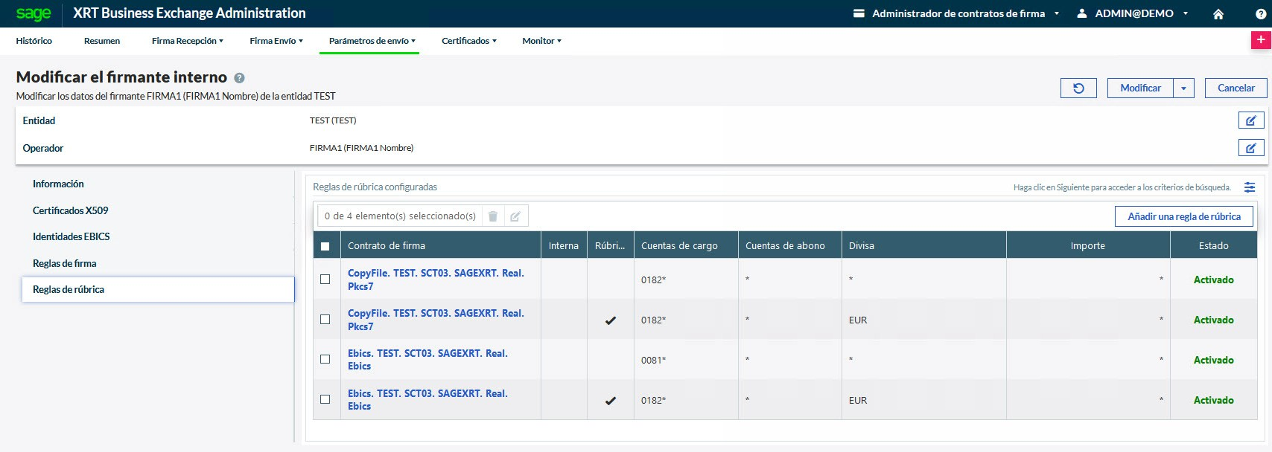Click help icon beside page title
Viewport: 1272px width, 452px height.
[239, 78]
